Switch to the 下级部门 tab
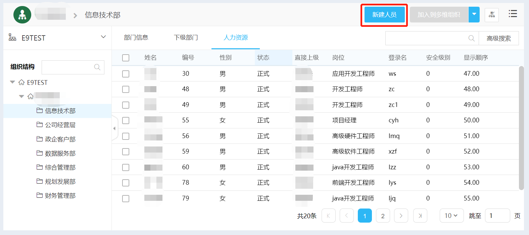 coord(186,38)
